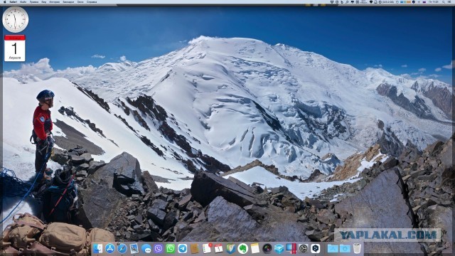Launch Telegram from the dock
This screenshot has width=455, height=256.
pyautogui.click(x=183, y=248)
